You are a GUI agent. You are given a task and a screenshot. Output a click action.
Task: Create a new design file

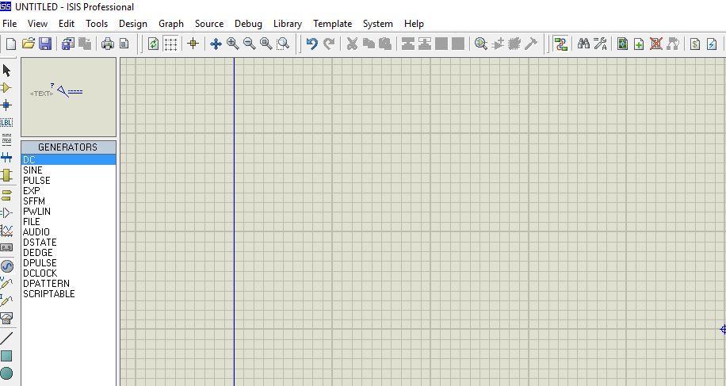(10, 44)
